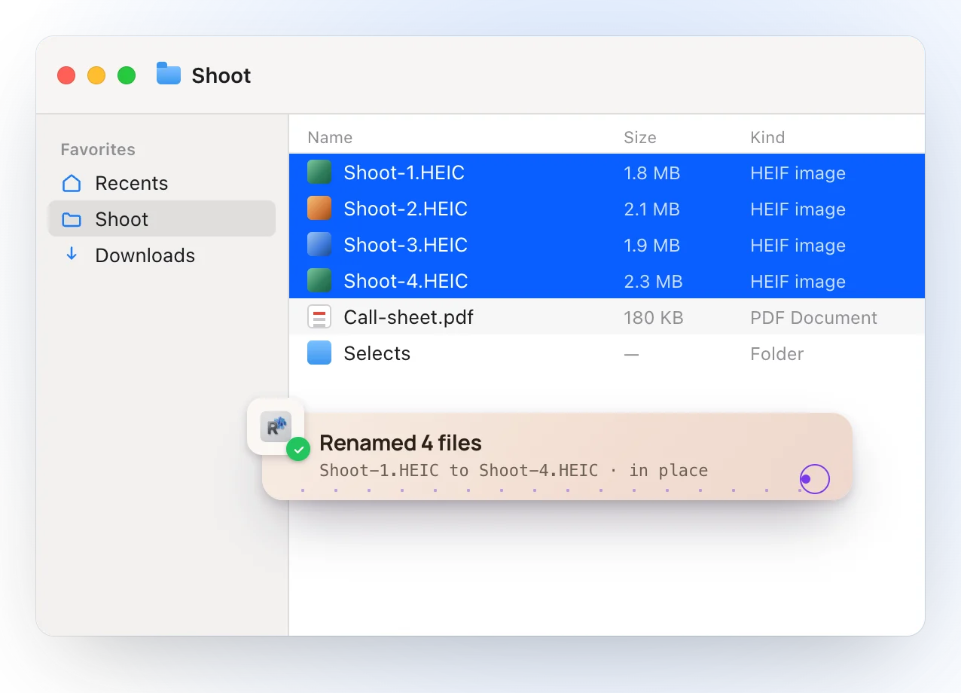Sort by the Size column header

[640, 137]
